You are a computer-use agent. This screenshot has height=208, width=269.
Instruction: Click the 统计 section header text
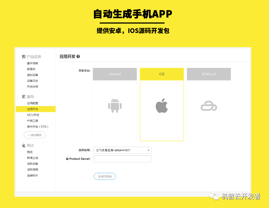[30, 145]
